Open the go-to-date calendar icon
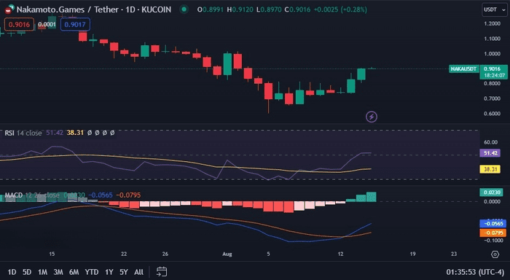 coord(162,271)
